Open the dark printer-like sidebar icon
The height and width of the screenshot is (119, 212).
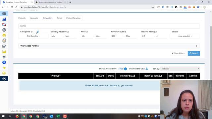pos(4,57)
